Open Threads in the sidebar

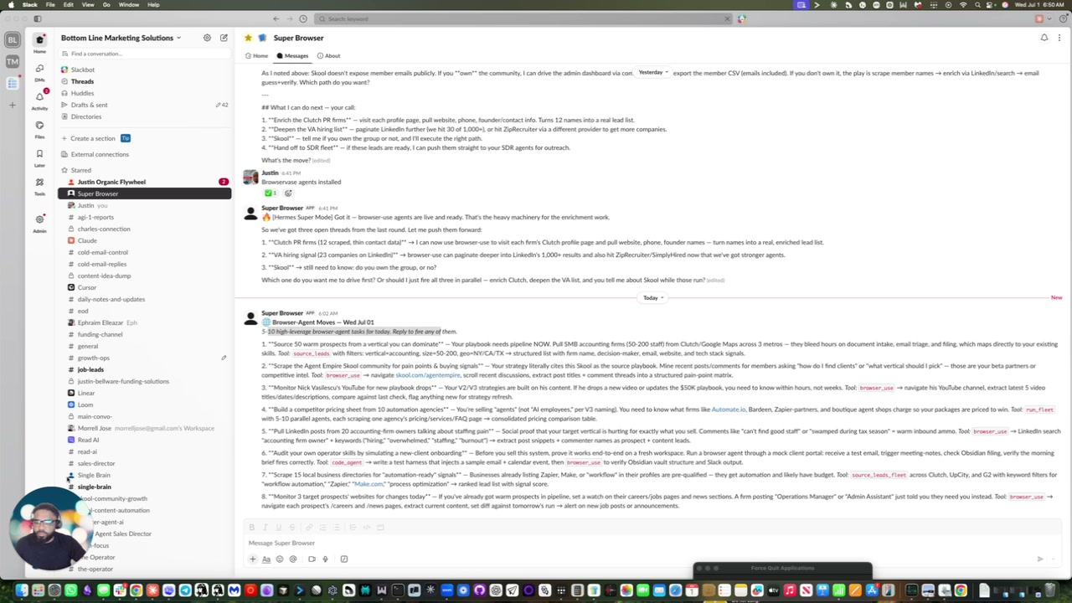click(x=82, y=81)
